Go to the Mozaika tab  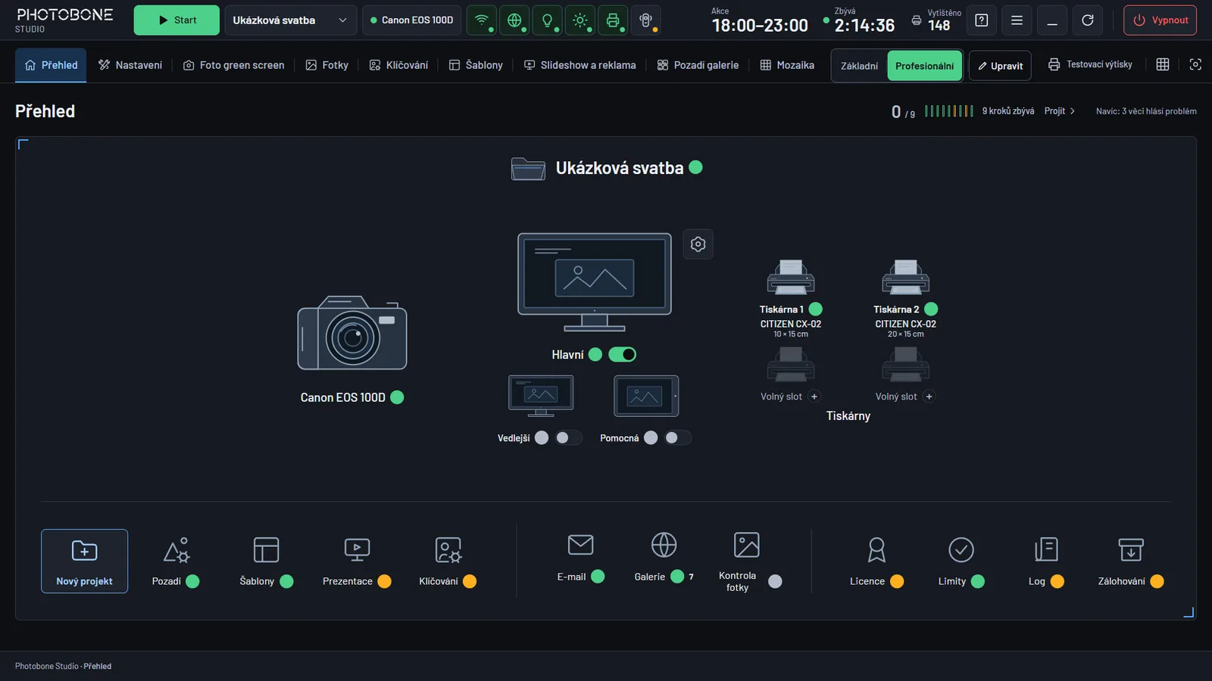click(787, 65)
